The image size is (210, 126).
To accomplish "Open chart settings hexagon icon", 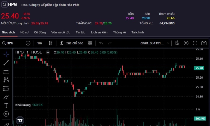I will pyautogui.click(x=186, y=43).
